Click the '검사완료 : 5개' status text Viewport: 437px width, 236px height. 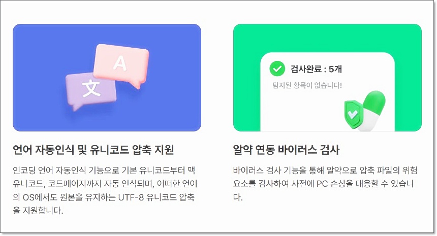316,69
